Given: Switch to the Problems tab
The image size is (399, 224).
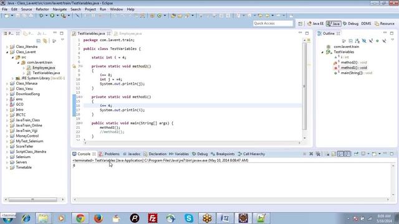Looking at the screenshot, I should click(109, 154).
